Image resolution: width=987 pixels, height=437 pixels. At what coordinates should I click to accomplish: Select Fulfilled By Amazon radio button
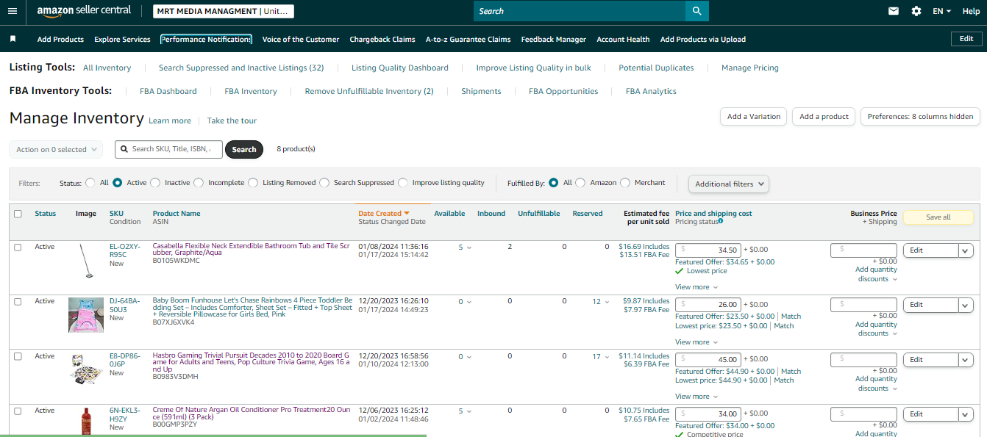[580, 183]
